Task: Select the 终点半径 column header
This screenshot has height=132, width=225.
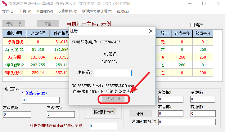Action: [x=203, y=34]
